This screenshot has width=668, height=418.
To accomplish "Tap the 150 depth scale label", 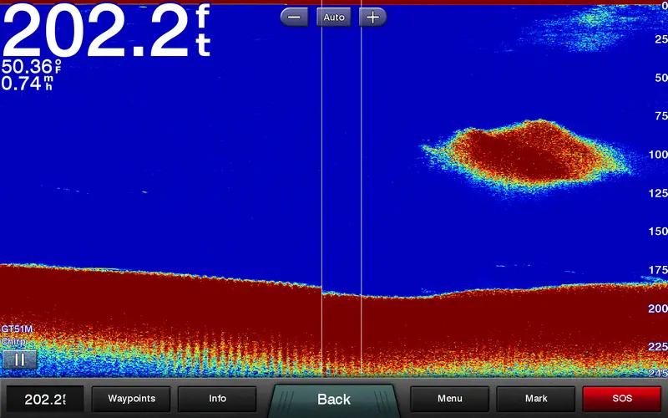I will pos(657,232).
